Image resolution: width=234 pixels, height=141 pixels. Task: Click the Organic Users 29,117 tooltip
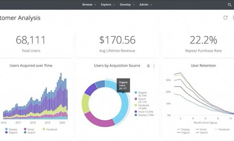(123, 85)
